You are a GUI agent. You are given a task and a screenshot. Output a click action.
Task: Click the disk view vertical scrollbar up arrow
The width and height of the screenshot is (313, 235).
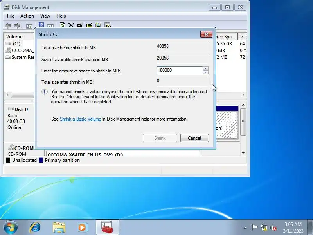[x=243, y=105]
